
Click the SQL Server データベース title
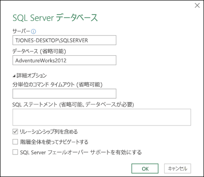55,18
